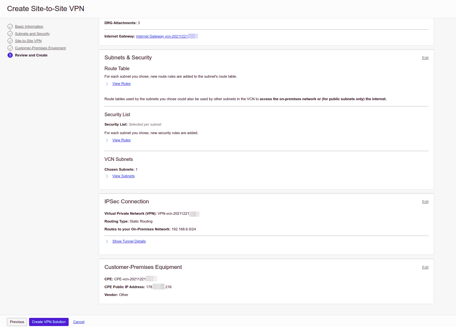The image size is (456, 327).
Task: Click the Subnets and Security step checkmark icon
Action: [10, 34]
